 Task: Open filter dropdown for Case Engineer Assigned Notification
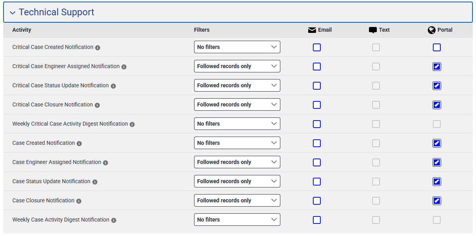(237, 162)
